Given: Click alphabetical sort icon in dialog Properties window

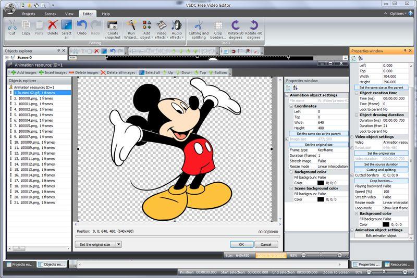Looking at the screenshot, I should coord(295,88).
